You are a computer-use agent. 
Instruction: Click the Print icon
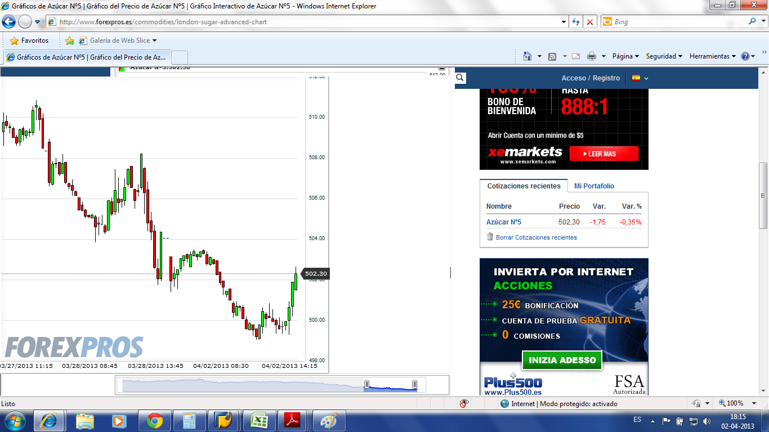592,56
